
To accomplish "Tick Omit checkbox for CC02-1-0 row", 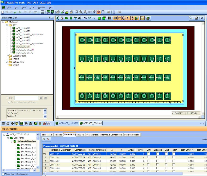I will point(148,154).
